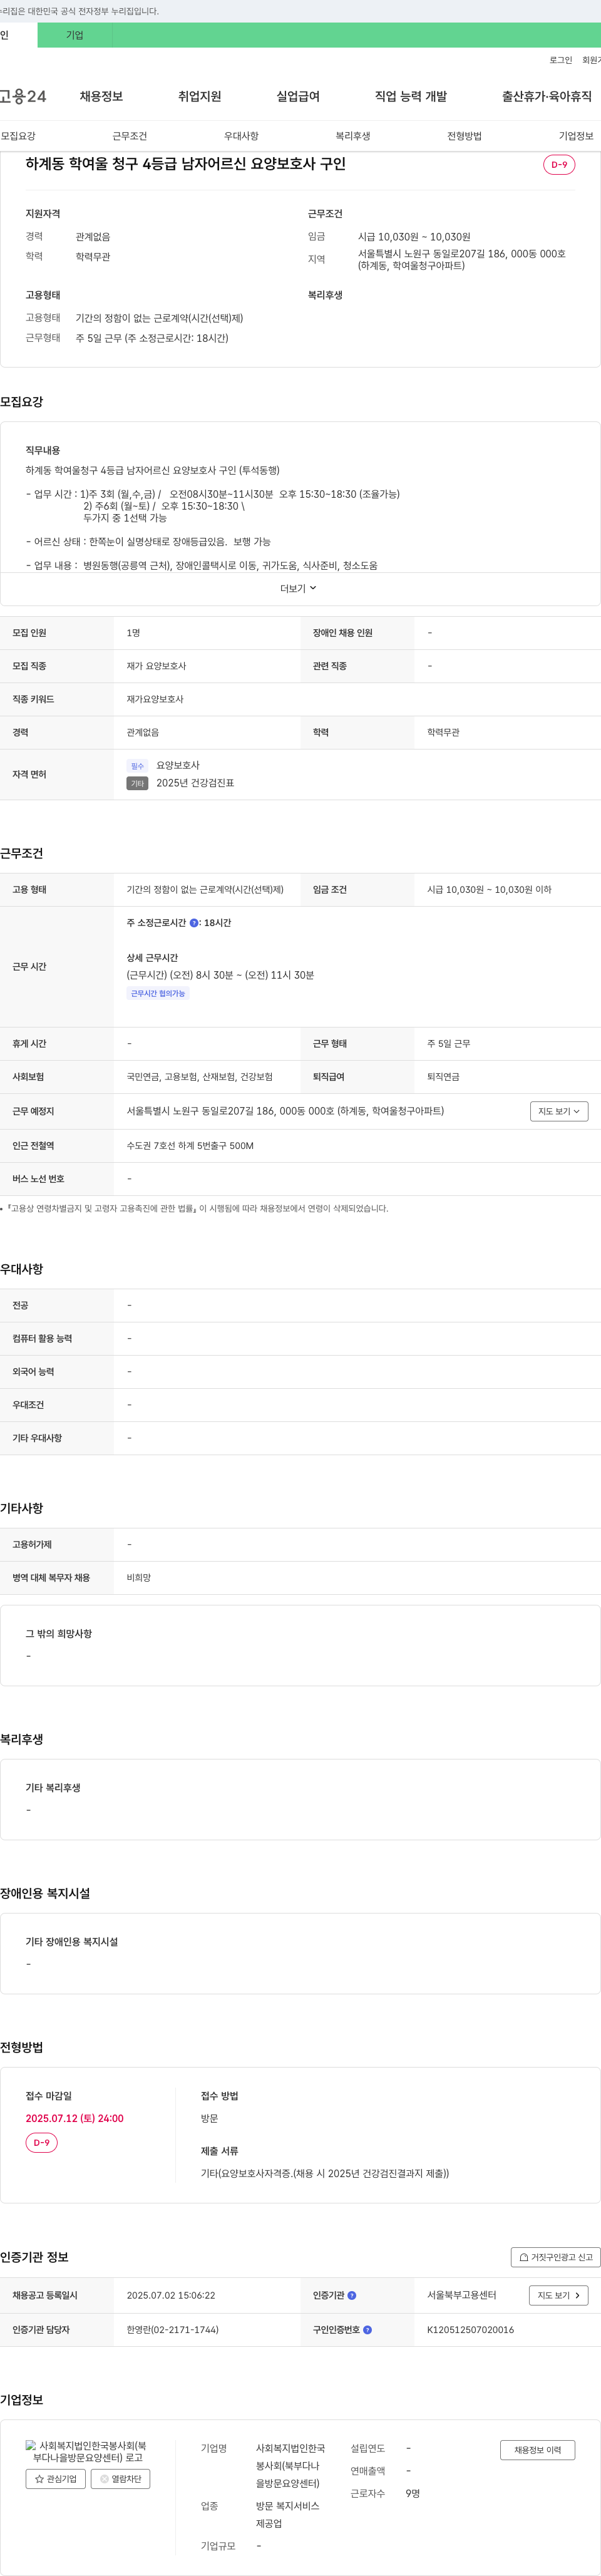Jump to 복리후생 section tab
Image resolution: width=601 pixels, height=2576 pixels.
click(x=353, y=136)
